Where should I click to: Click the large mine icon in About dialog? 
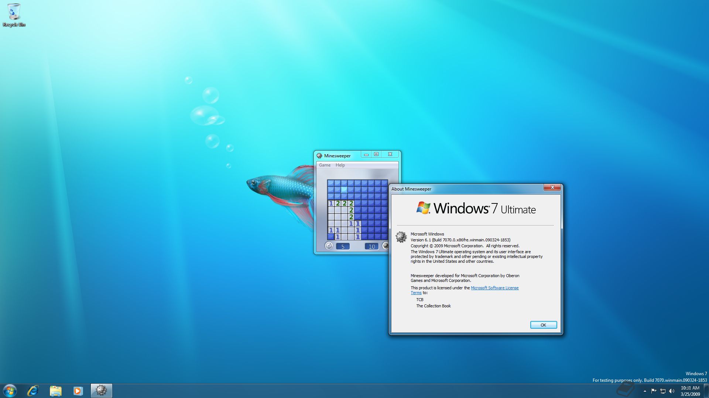point(401,237)
